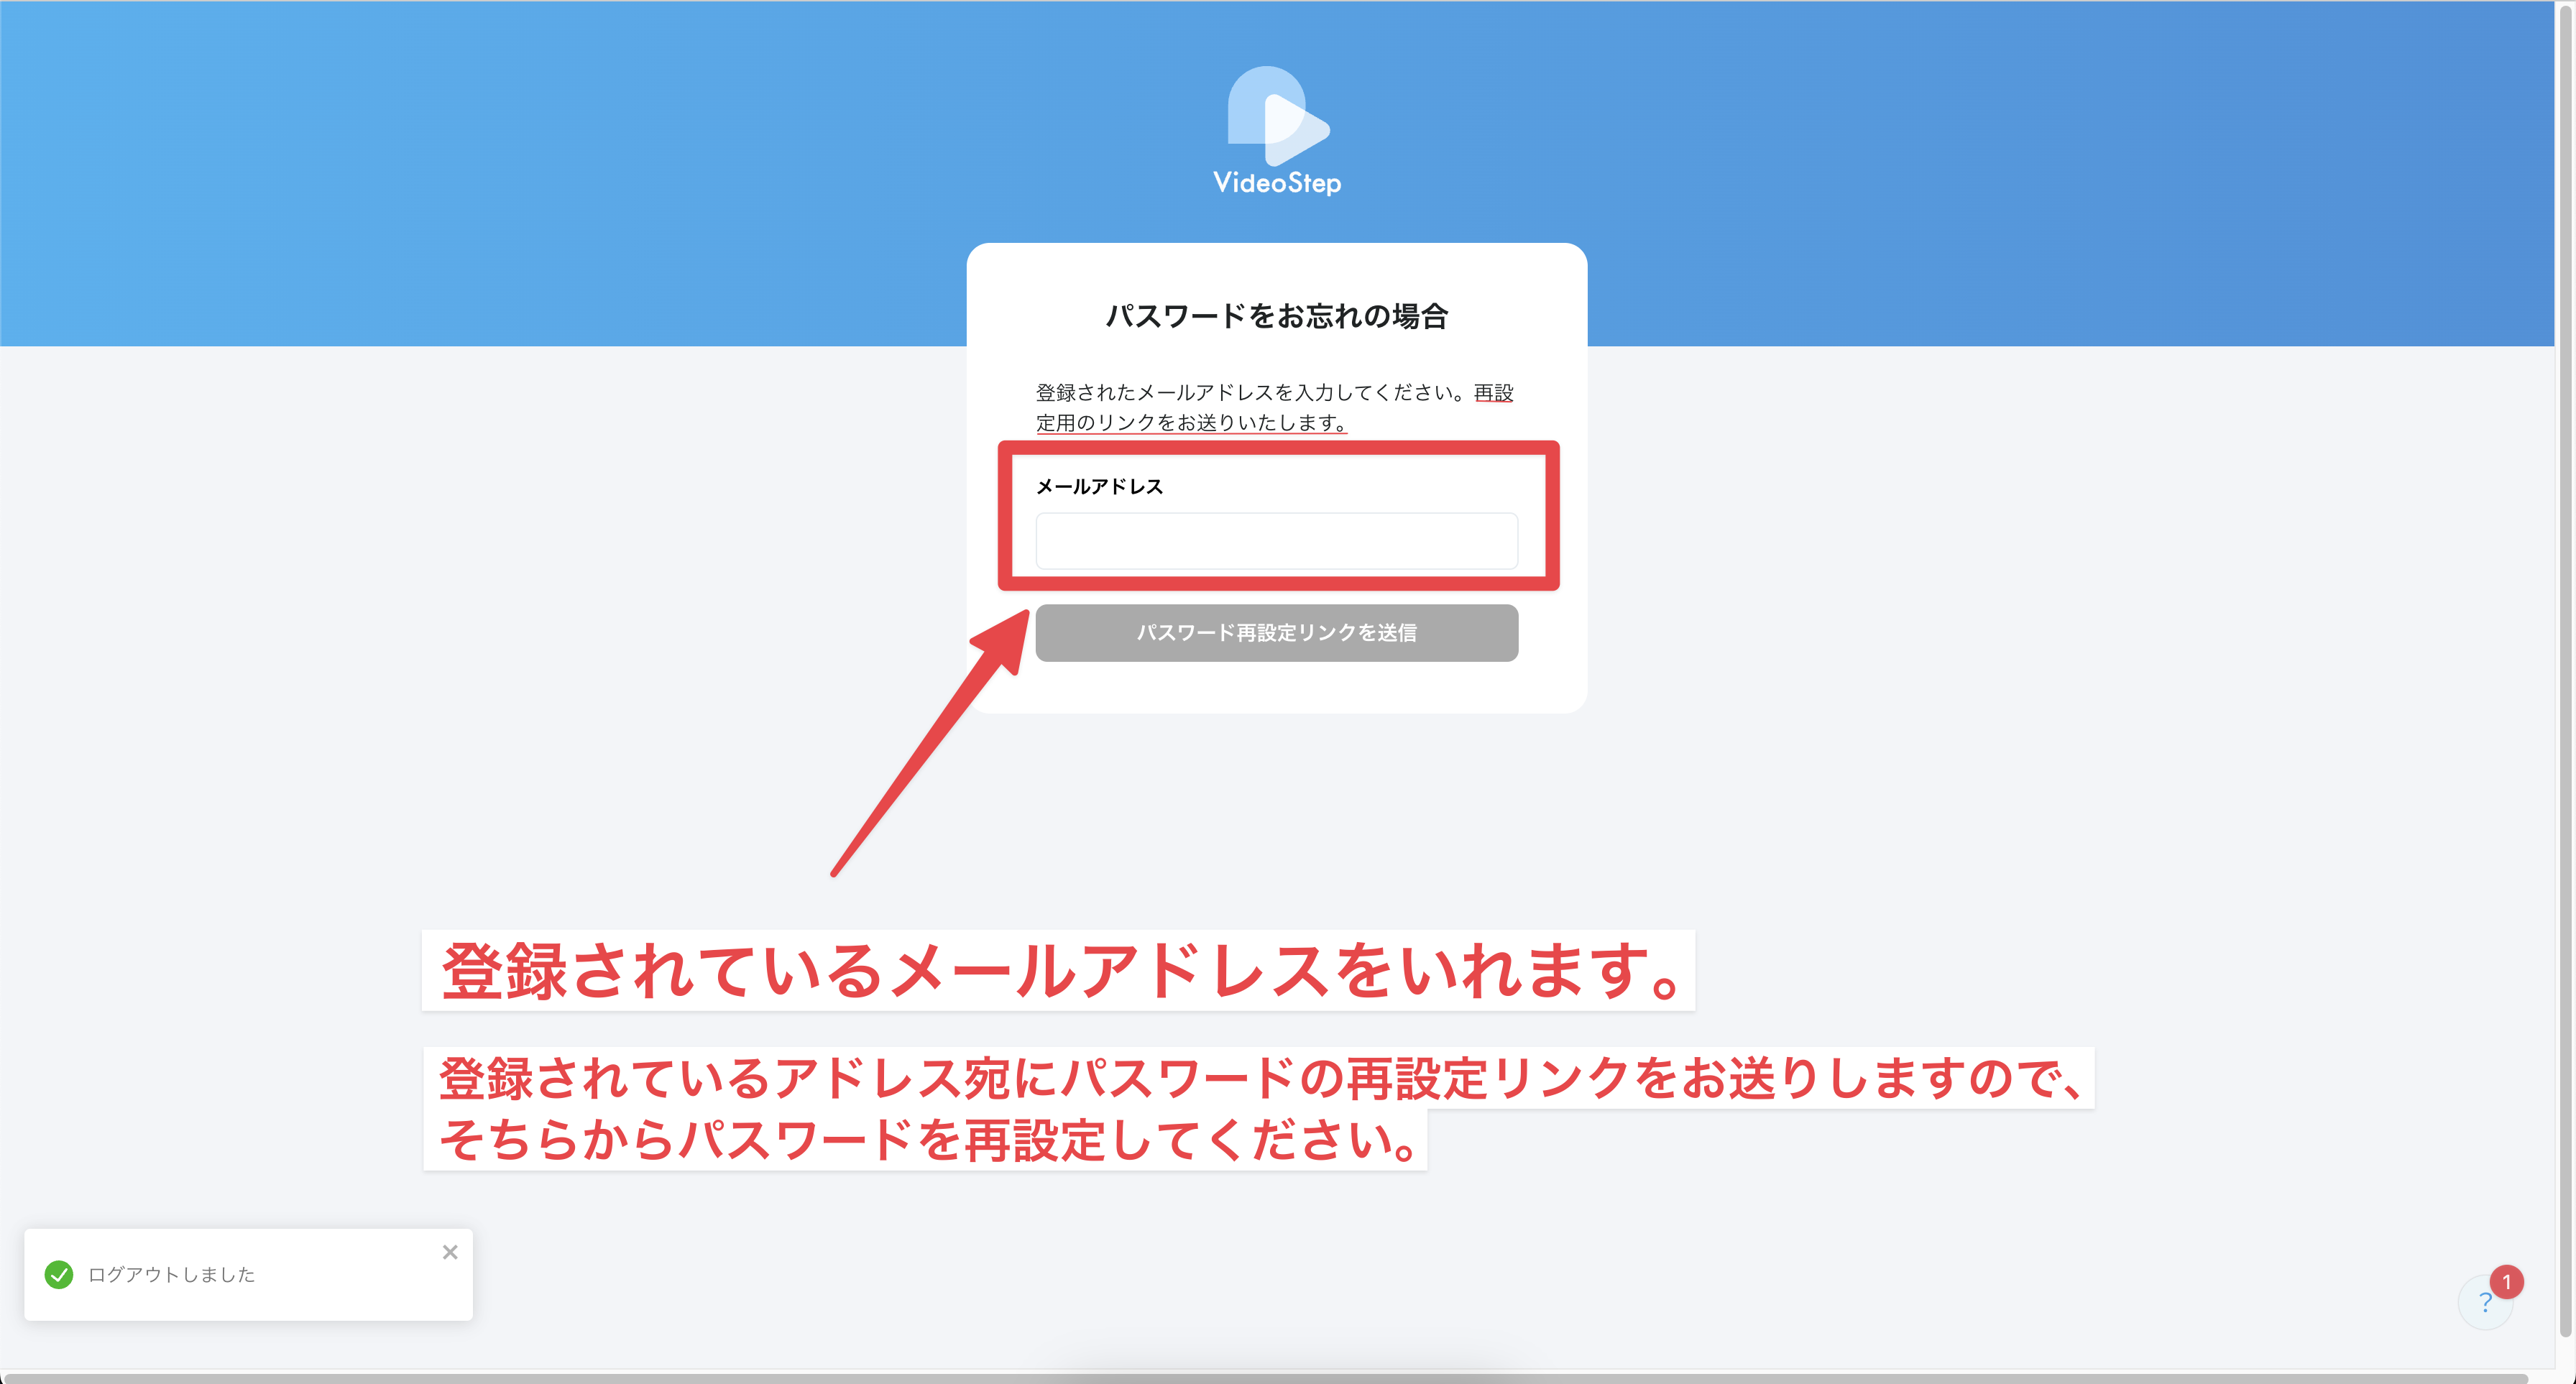Image resolution: width=2576 pixels, height=1384 pixels.
Task: Click the email address input field
Action: (1276, 541)
